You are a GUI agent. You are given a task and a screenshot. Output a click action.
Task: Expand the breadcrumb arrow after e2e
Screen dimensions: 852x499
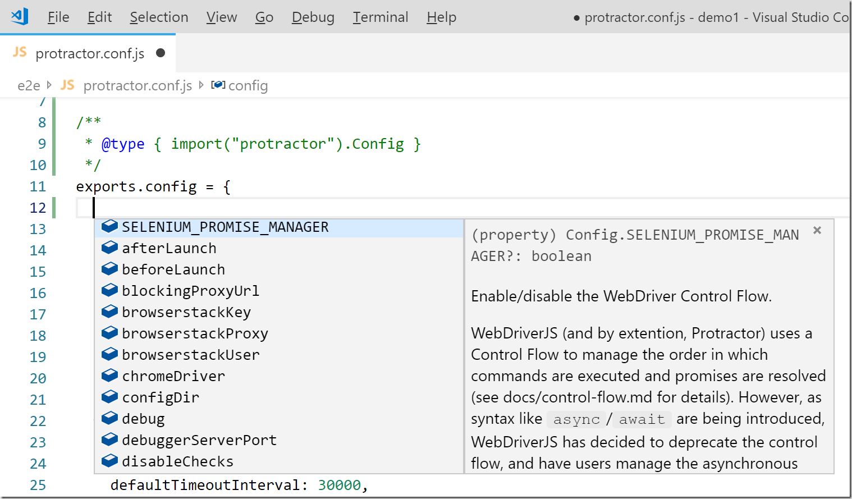pos(49,85)
